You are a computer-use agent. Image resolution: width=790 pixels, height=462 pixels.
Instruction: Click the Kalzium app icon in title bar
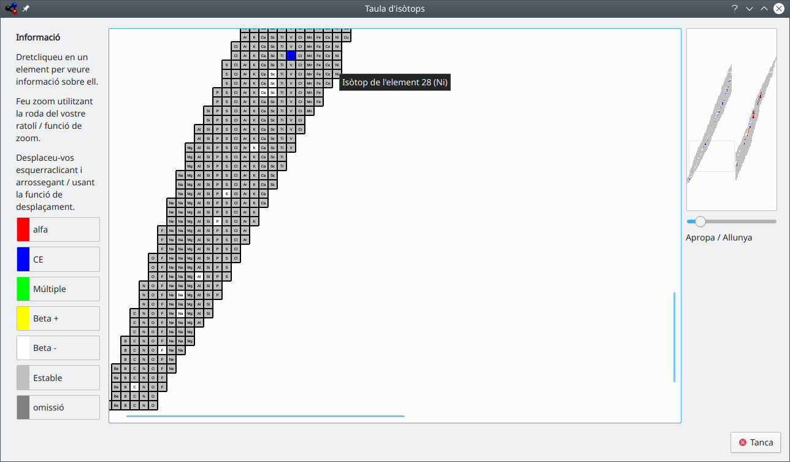[x=11, y=9]
